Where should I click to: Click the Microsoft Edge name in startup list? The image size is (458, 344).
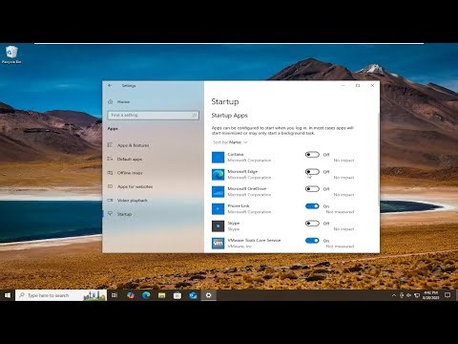pos(242,171)
